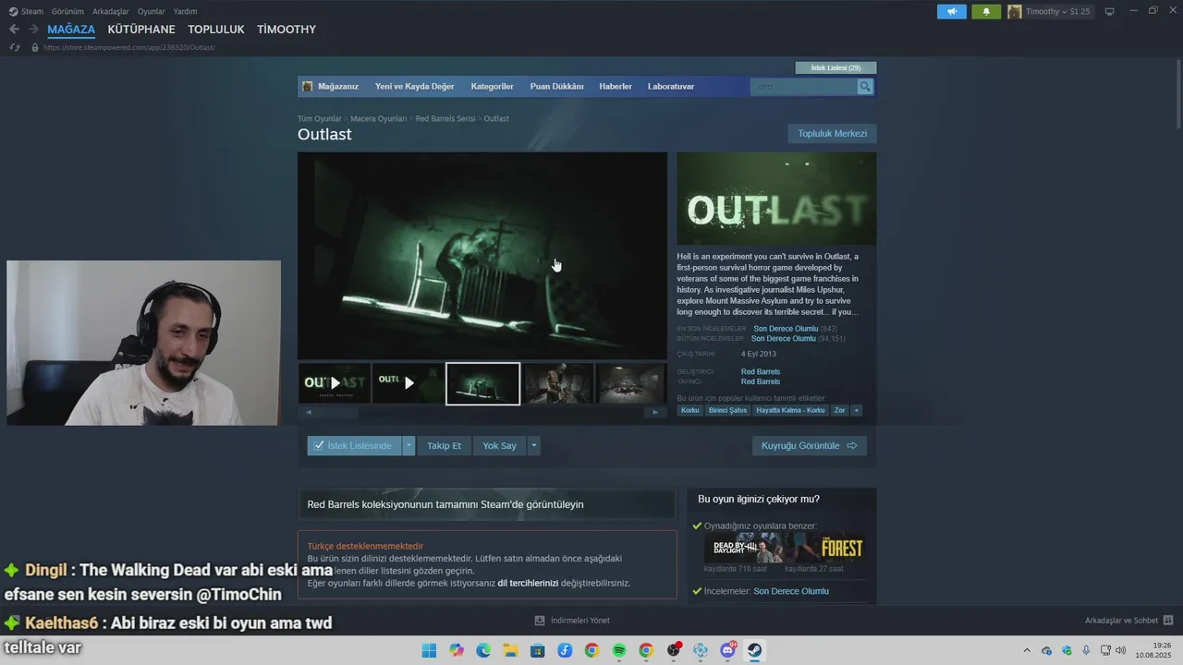The image size is (1183, 665).
Task: Open Puan Dükkânı
Action: [556, 87]
